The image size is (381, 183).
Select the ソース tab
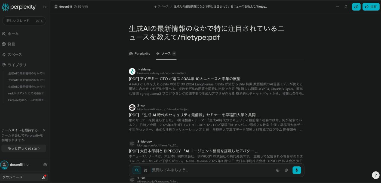tap(166, 54)
